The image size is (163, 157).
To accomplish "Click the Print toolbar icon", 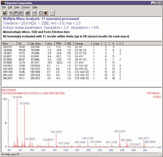I will tap(27, 13).
